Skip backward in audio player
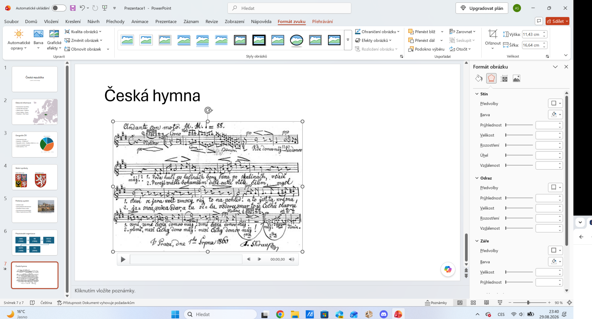Image resolution: width=592 pixels, height=319 pixels. 249,259
